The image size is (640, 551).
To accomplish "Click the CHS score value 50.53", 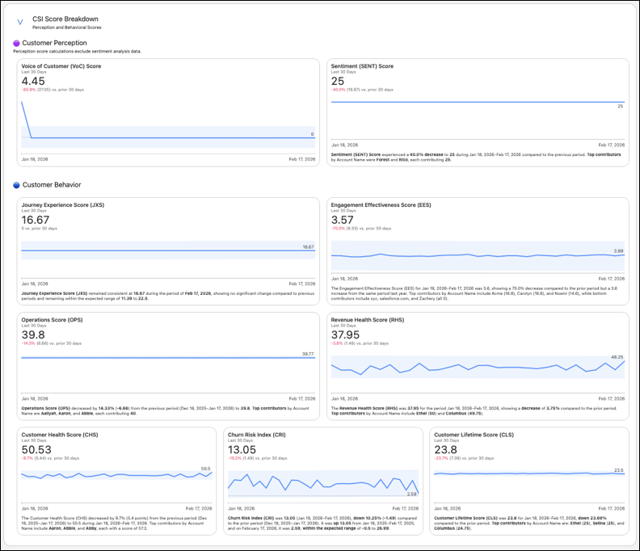I will coord(36,450).
